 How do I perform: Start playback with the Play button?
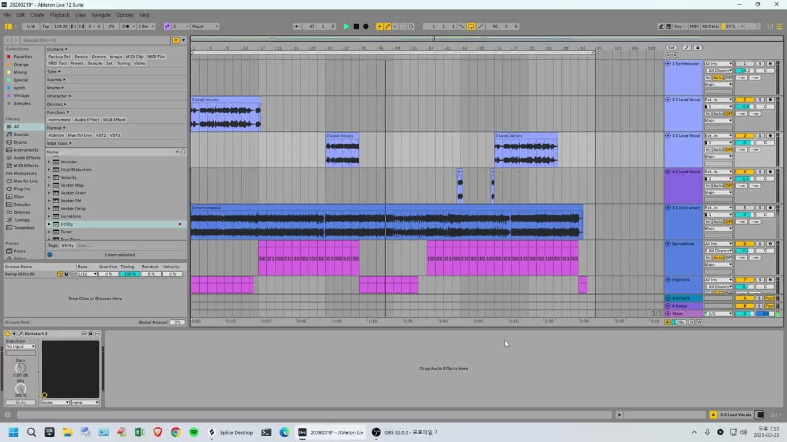pos(347,26)
